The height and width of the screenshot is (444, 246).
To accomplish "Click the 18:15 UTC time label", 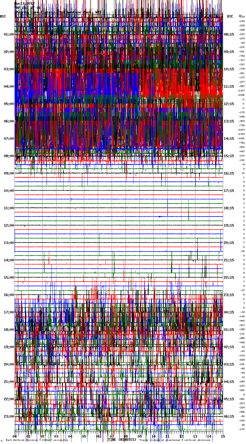I will click(229, 208).
